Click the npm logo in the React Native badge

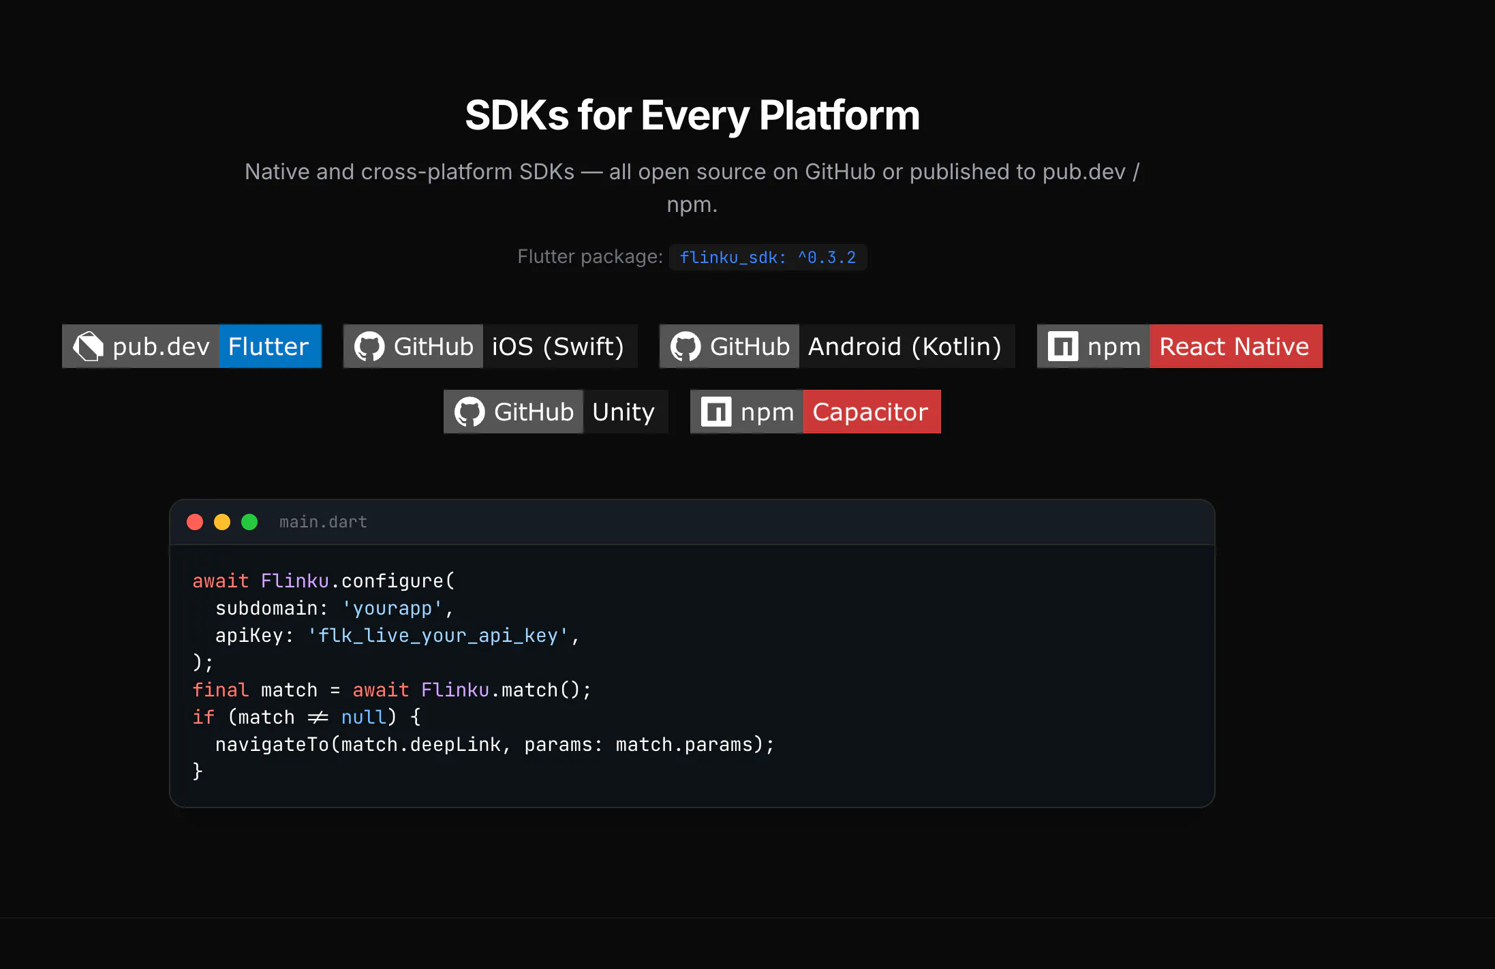1063,346
